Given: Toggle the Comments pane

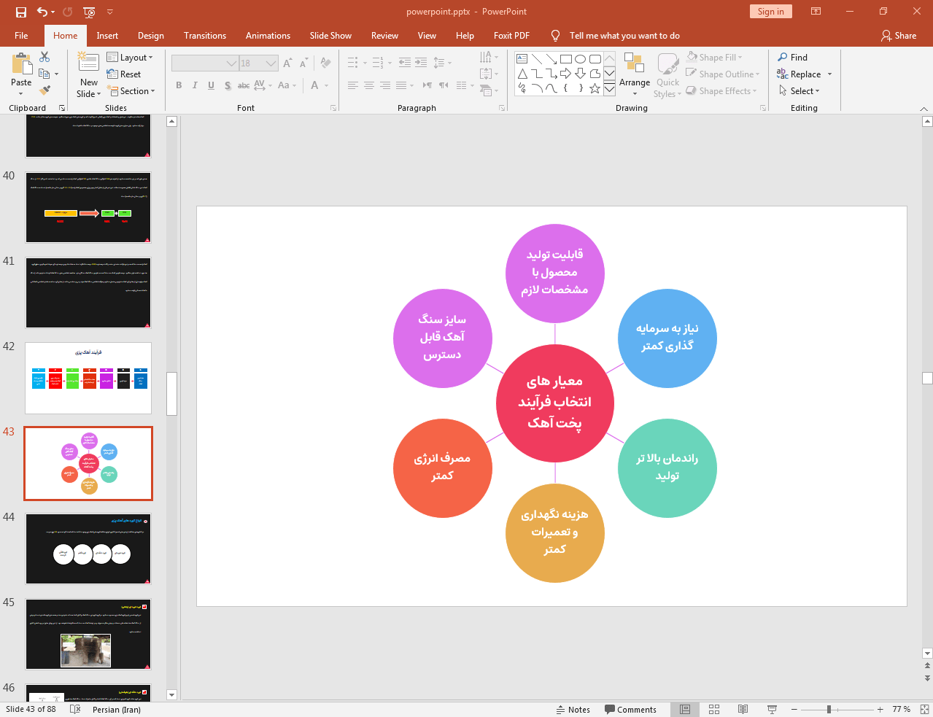Looking at the screenshot, I should tap(630, 709).
